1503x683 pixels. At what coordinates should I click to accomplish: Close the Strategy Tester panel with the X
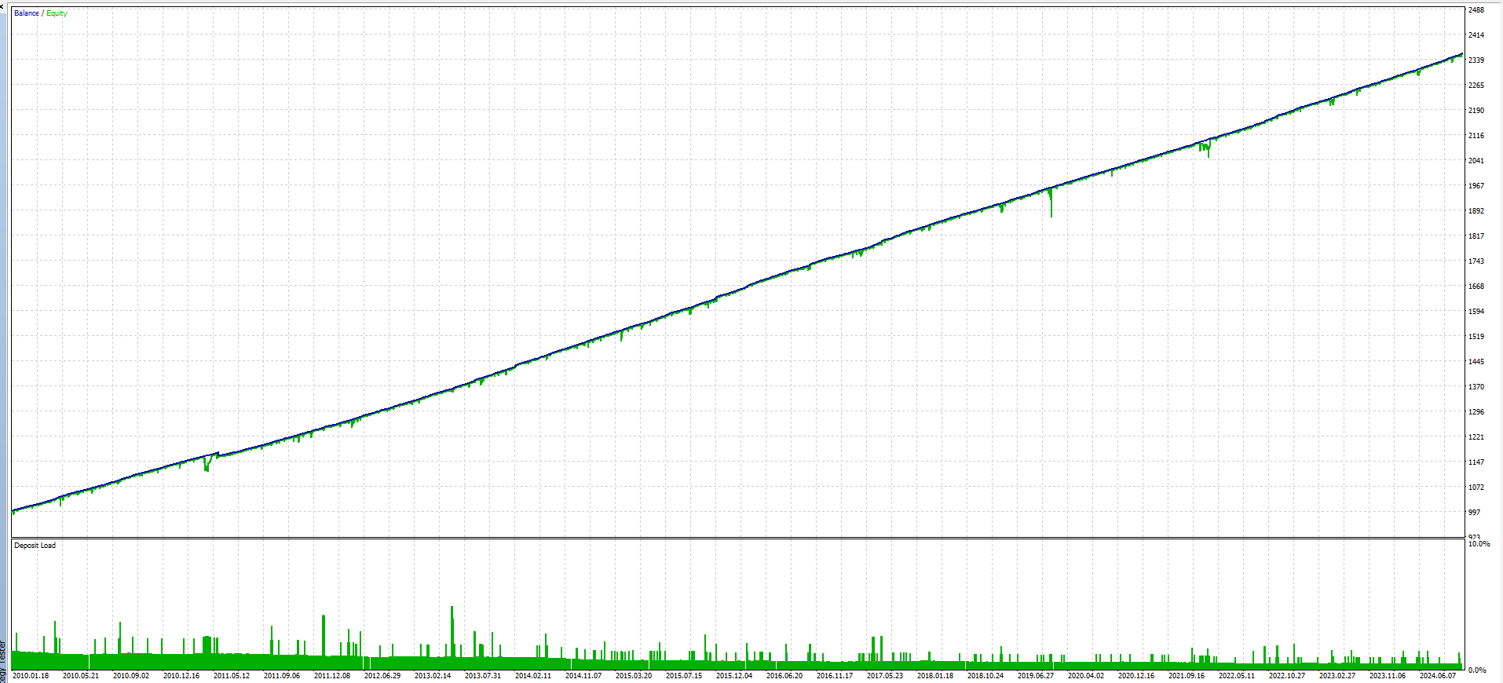tap(2, 6)
